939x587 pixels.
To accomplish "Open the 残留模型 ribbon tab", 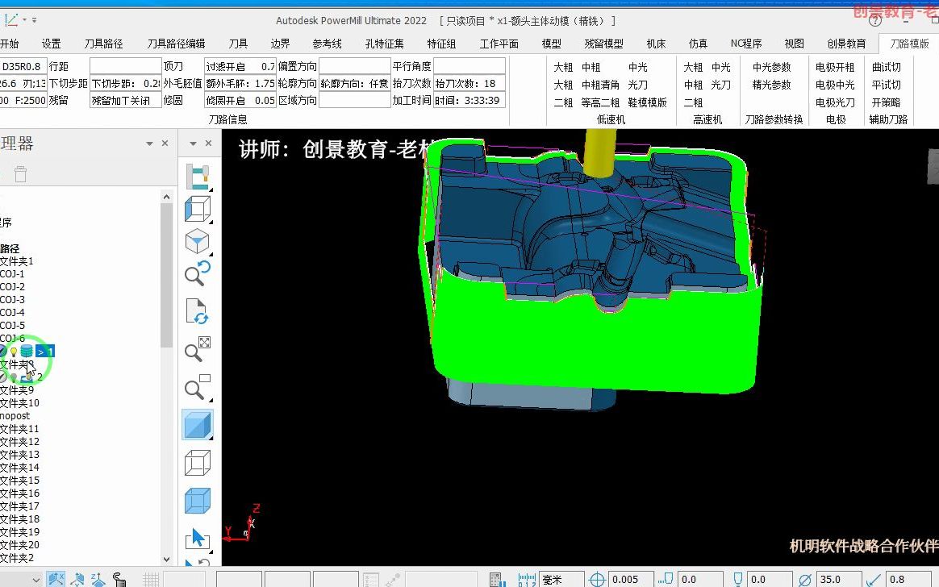I will pyautogui.click(x=603, y=44).
